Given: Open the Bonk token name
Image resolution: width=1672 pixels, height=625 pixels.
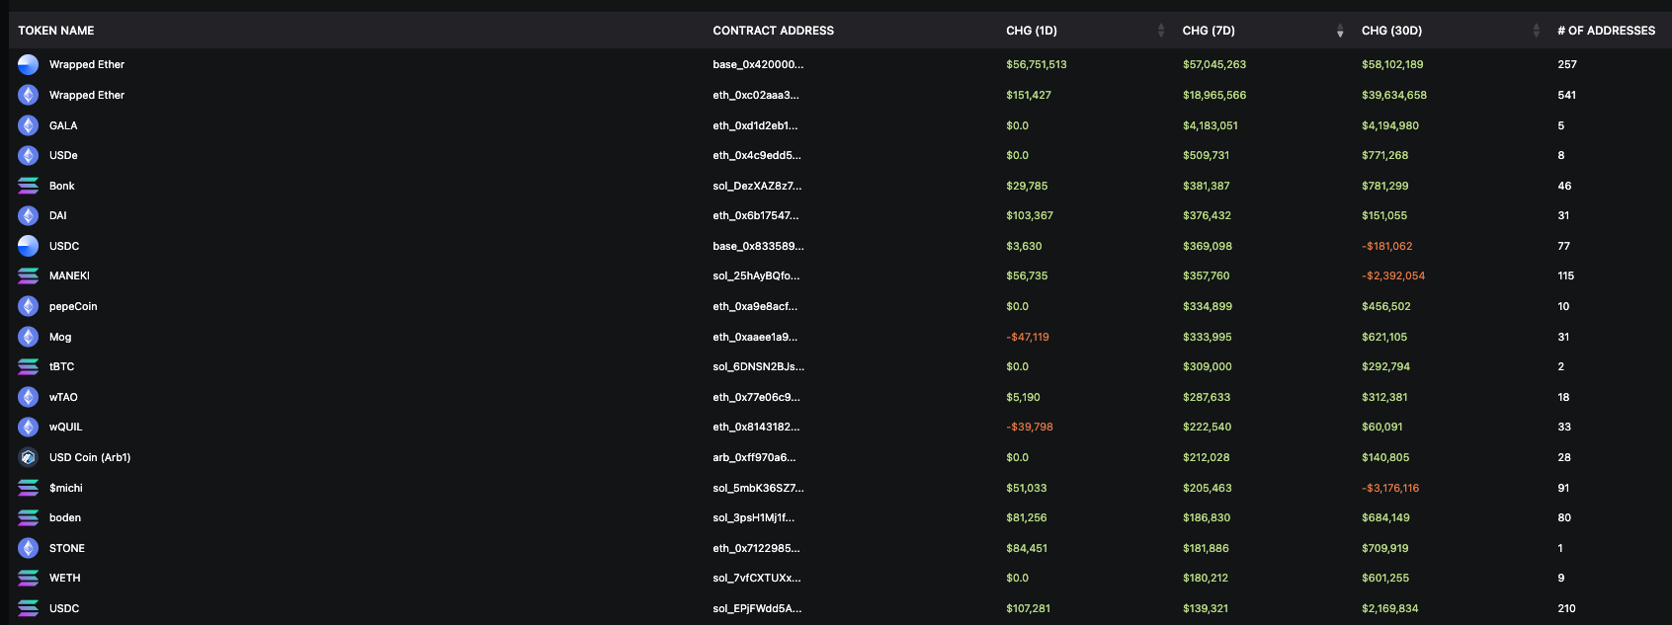Looking at the screenshot, I should click(62, 186).
